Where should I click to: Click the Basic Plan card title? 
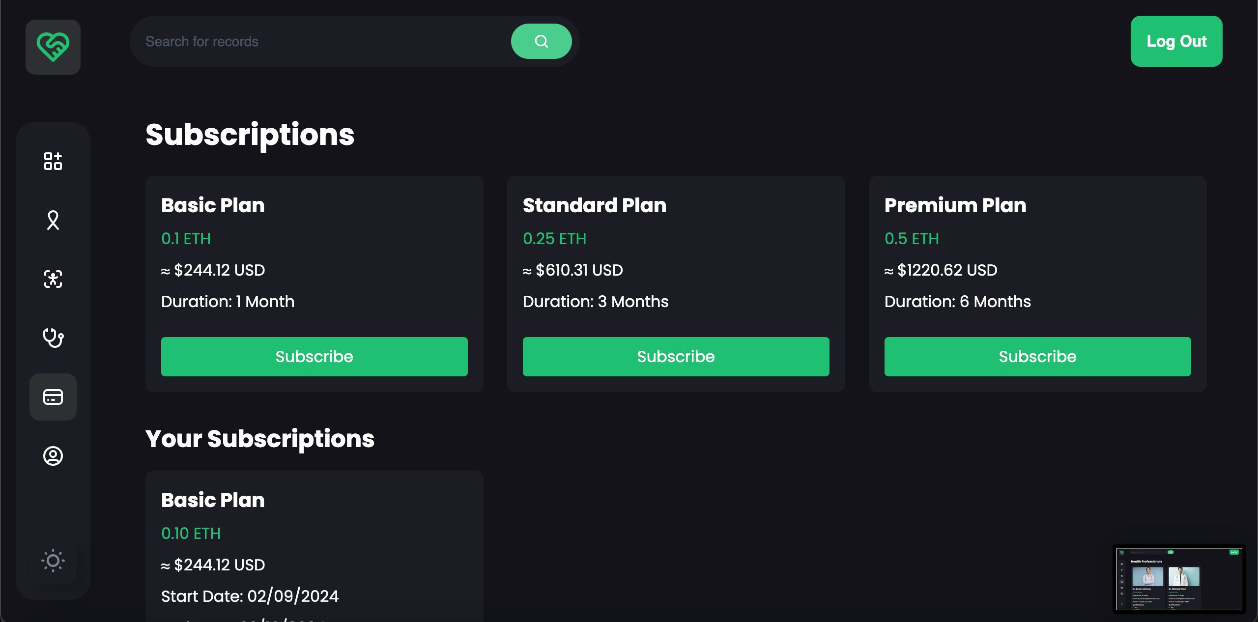coord(213,205)
